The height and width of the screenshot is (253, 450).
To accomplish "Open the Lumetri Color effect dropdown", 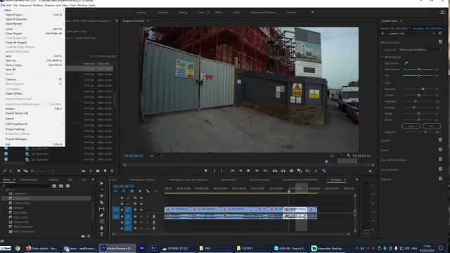I will (x=411, y=33).
